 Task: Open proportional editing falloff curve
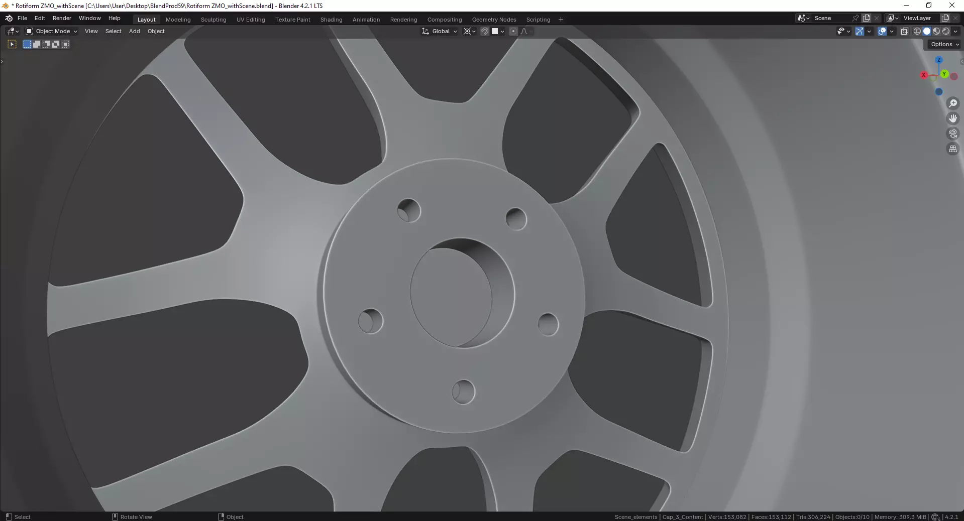pos(526,31)
